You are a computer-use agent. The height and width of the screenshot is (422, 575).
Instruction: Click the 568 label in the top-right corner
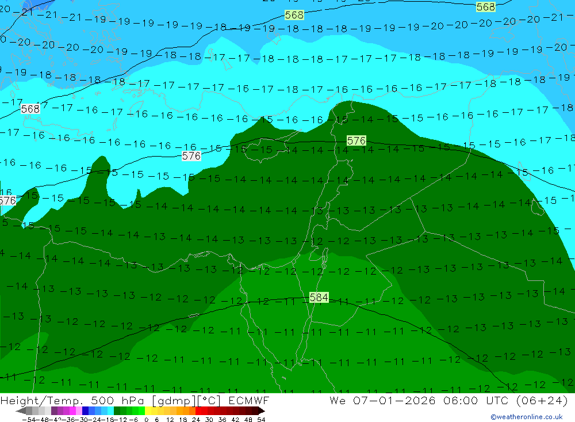point(485,7)
